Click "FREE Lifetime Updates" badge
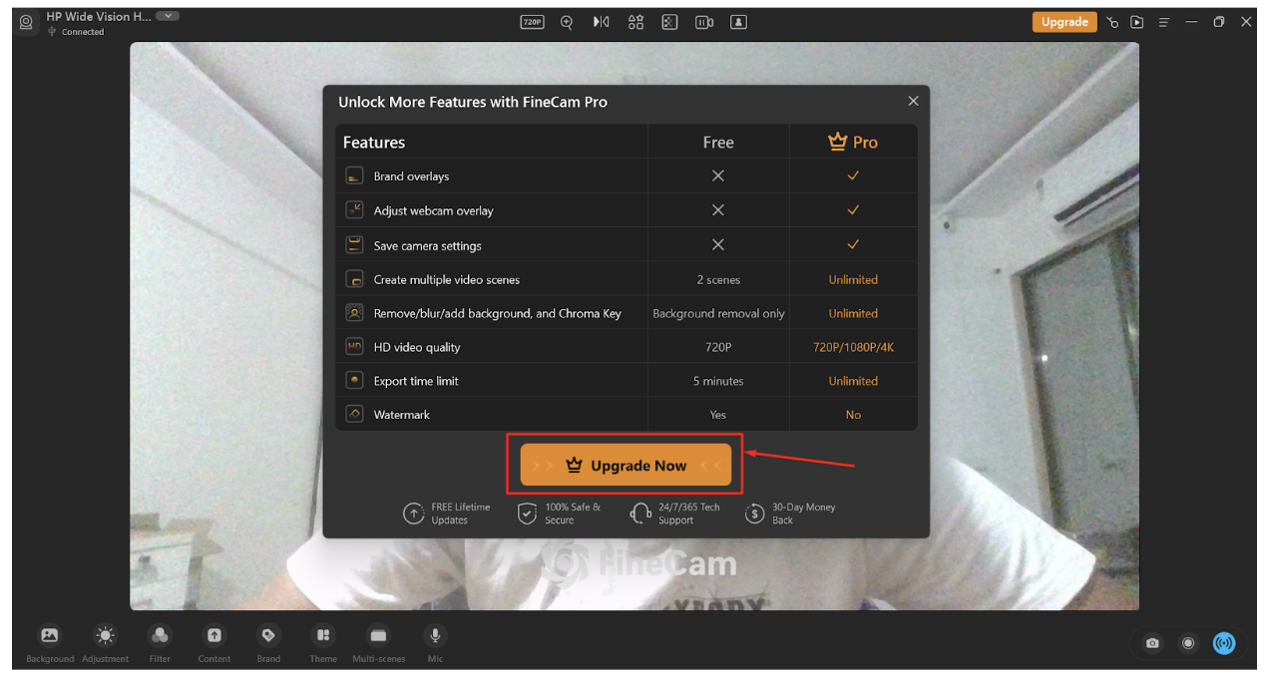Viewport: 1265px width, 680px height. point(447,513)
